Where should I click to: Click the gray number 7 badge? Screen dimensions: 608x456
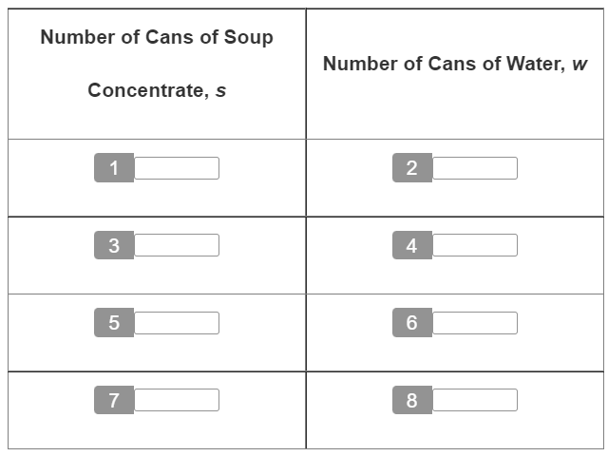[114, 400]
